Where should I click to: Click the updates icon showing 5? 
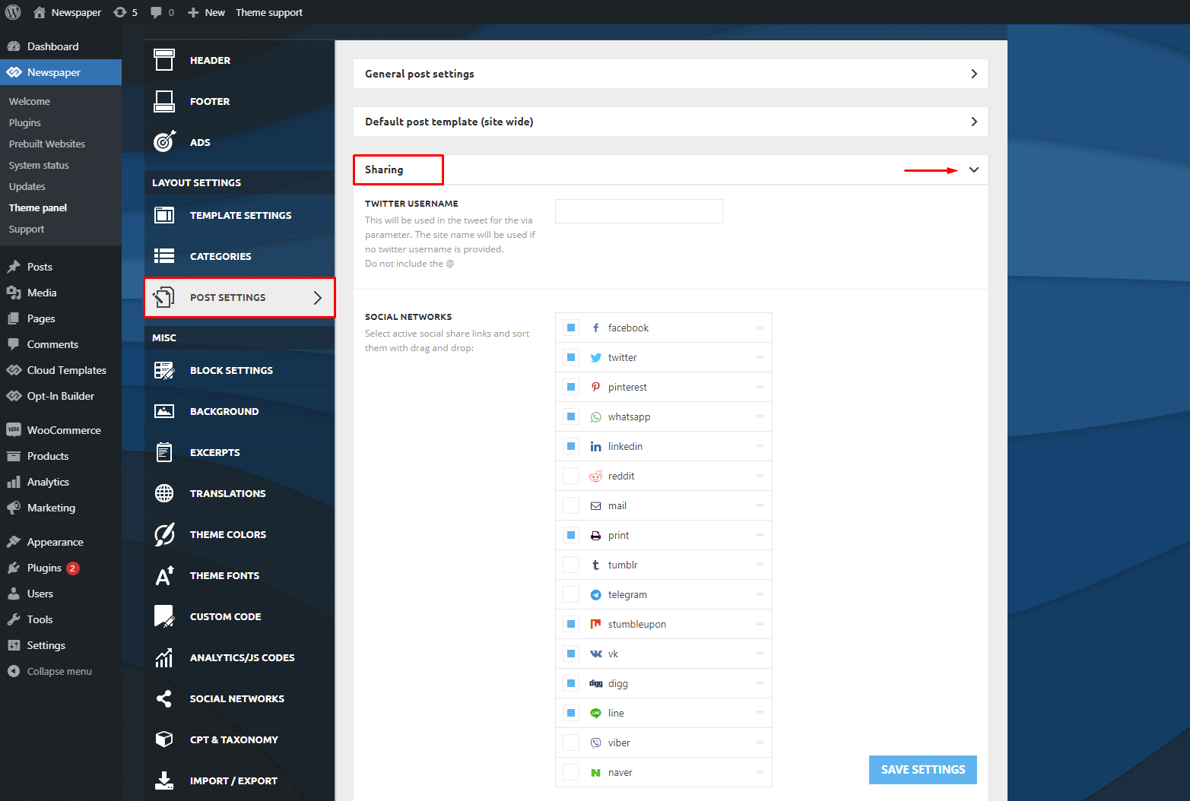(x=119, y=12)
